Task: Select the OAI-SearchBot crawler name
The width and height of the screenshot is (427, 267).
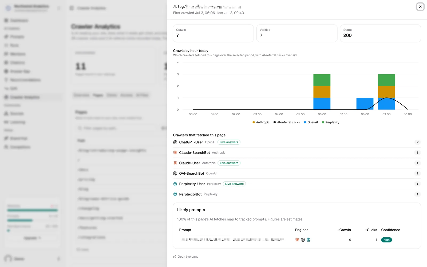Action: coord(192,174)
